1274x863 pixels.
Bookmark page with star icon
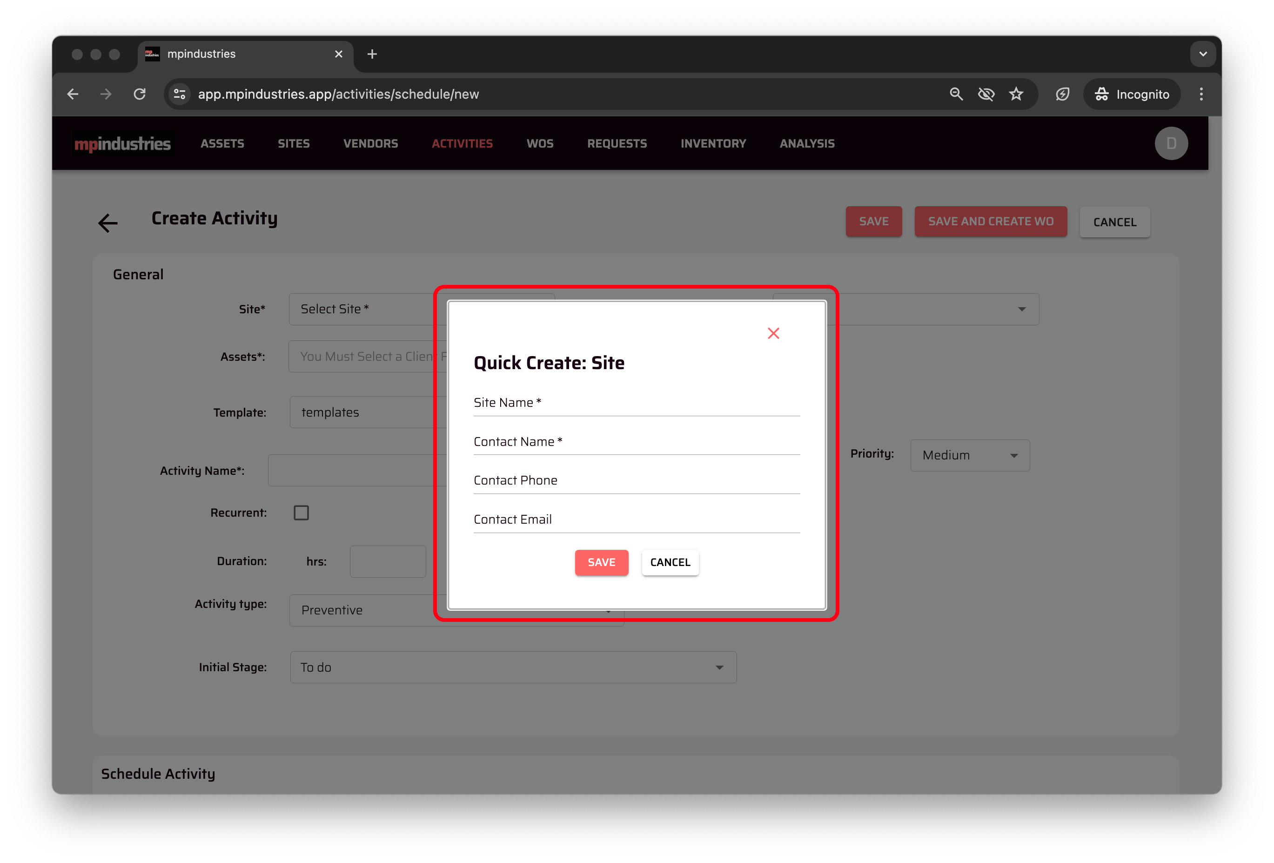pyautogui.click(x=1016, y=94)
